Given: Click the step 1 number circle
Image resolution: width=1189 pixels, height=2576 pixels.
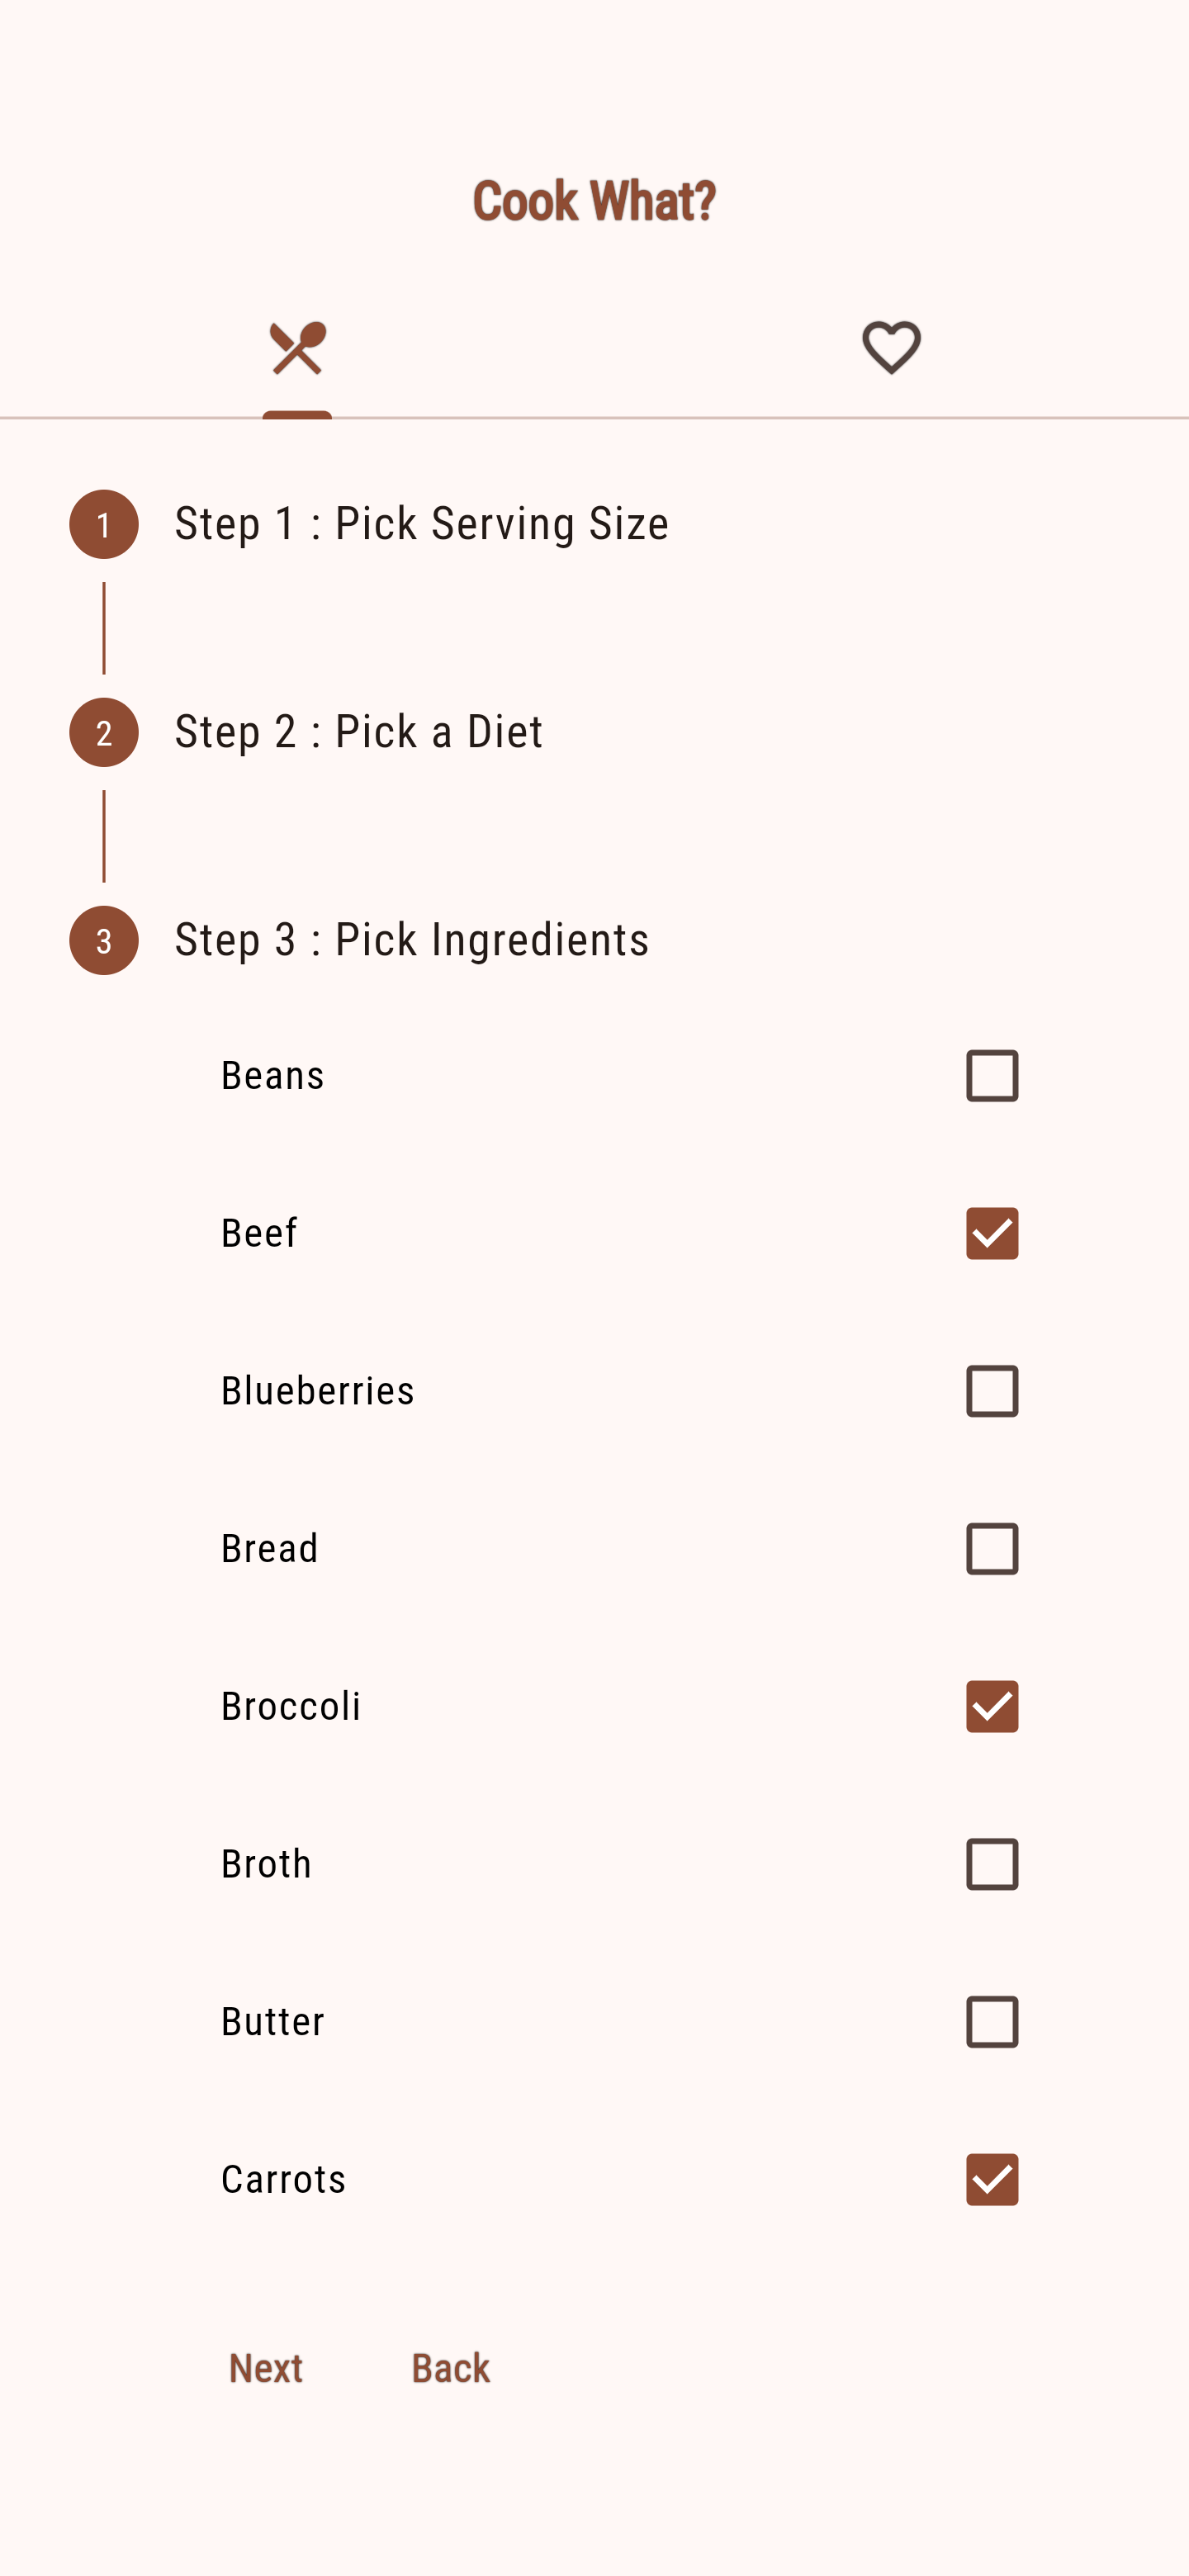Looking at the screenshot, I should 104,524.
